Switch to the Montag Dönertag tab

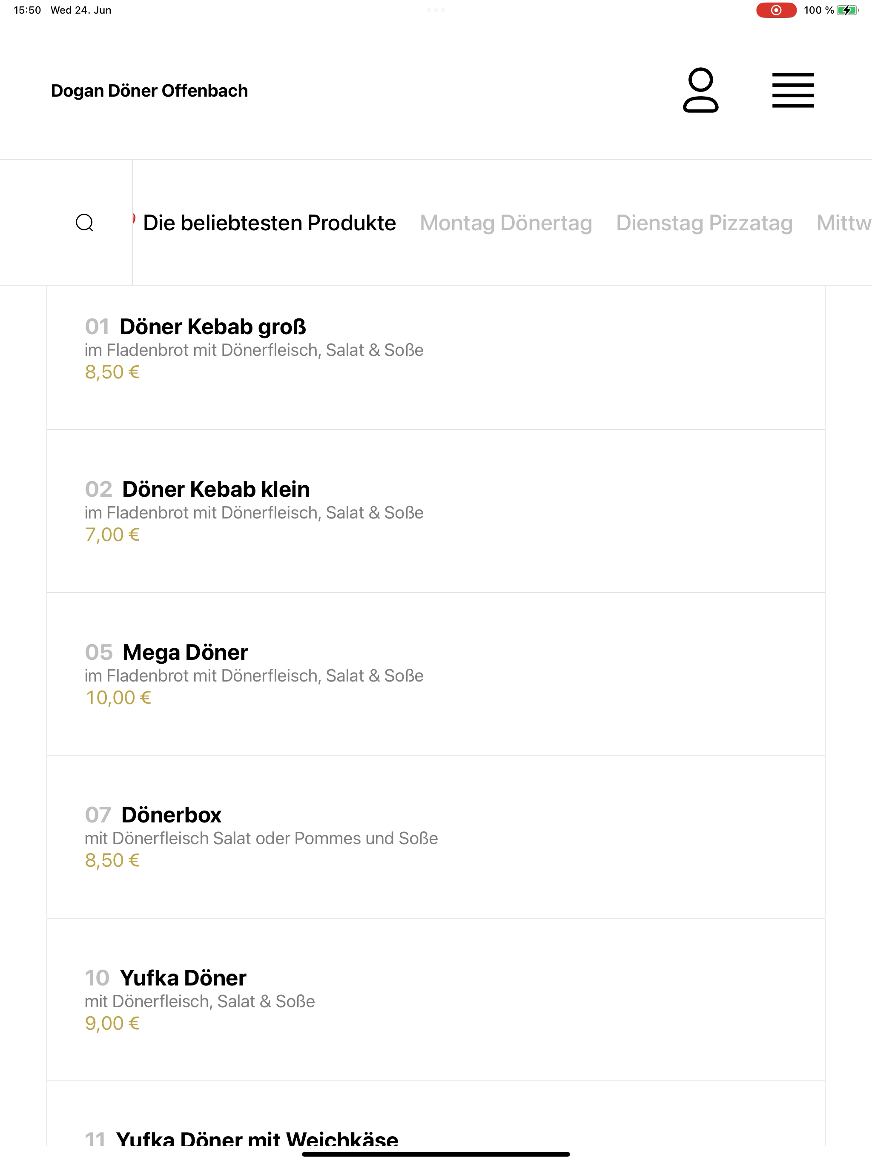(506, 223)
